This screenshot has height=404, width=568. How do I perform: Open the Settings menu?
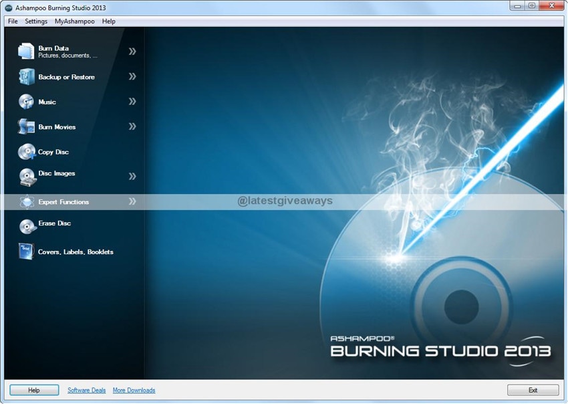[x=36, y=21]
